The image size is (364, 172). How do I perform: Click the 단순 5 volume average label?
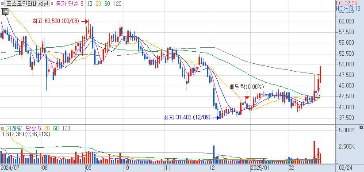(33, 128)
